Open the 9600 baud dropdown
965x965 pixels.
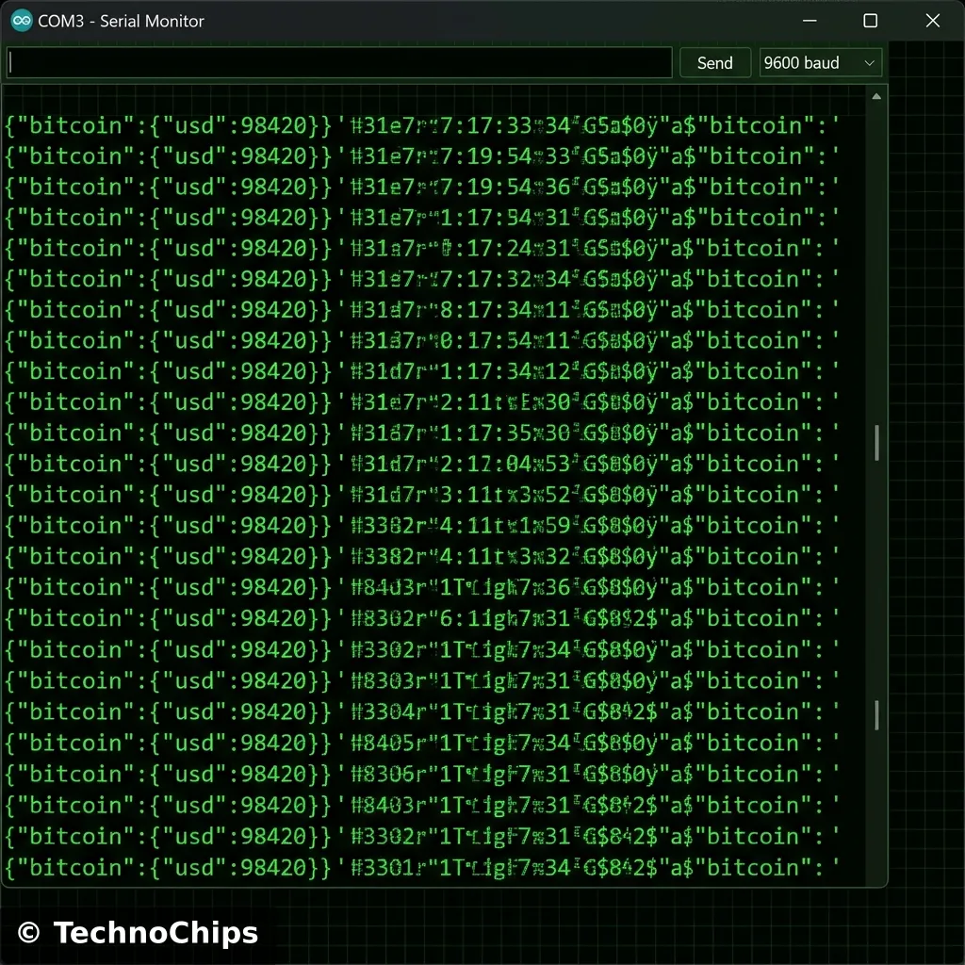820,63
